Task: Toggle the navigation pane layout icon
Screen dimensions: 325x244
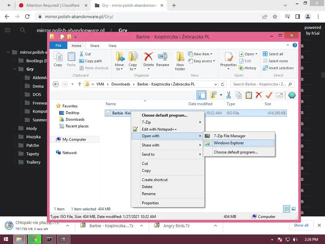Action: tap(202, 95)
